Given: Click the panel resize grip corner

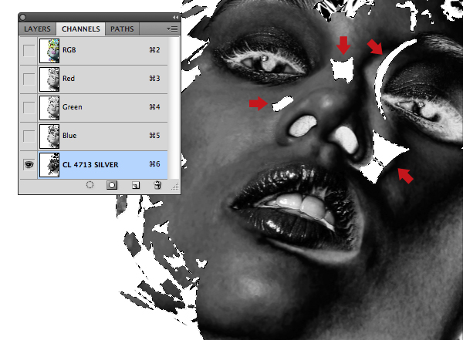Looking at the screenshot, I should pyautogui.click(x=175, y=187).
